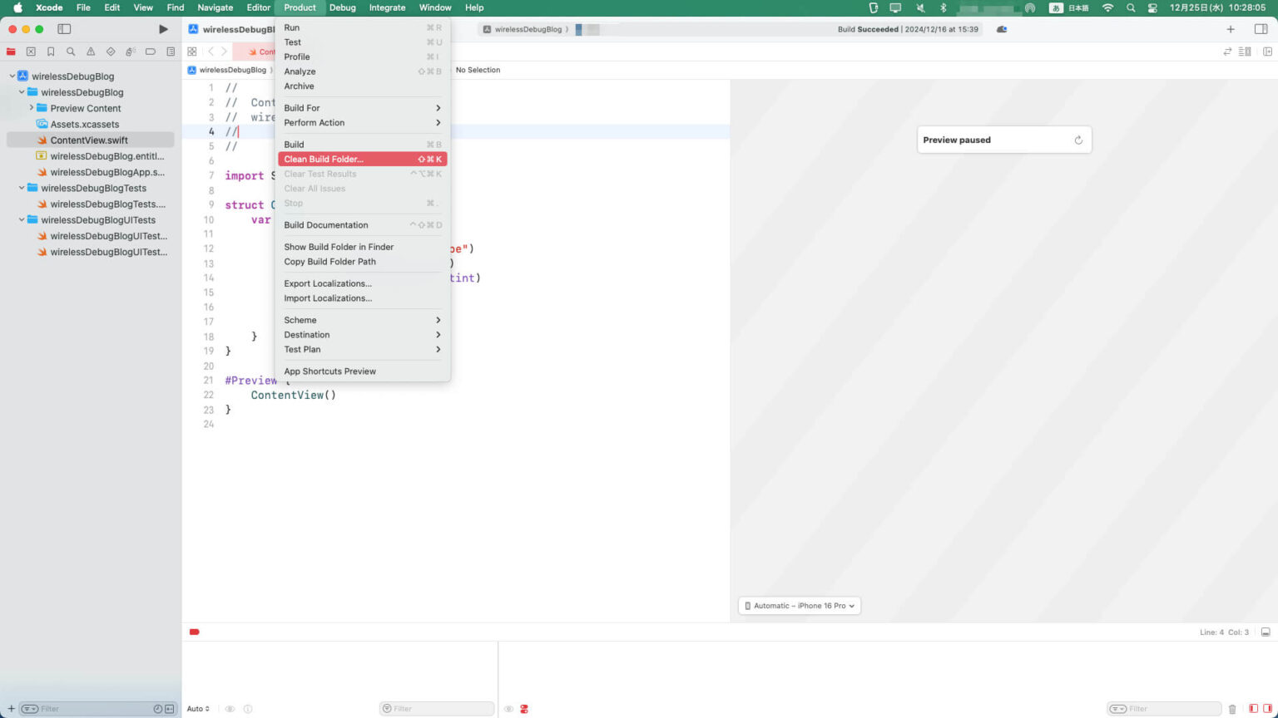Image resolution: width=1278 pixels, height=718 pixels.
Task: Open the Debug menu in menu bar
Action: click(342, 7)
